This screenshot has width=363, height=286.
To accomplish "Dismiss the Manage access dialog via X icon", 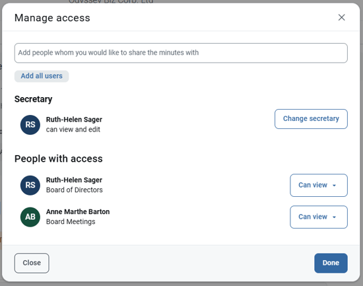I will [x=341, y=17].
